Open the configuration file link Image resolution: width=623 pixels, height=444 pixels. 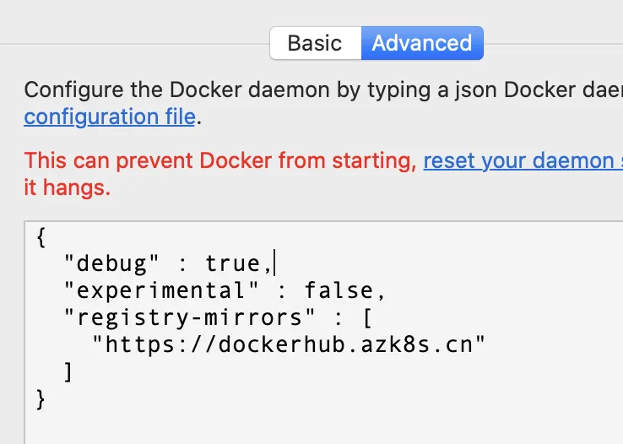[x=110, y=116]
